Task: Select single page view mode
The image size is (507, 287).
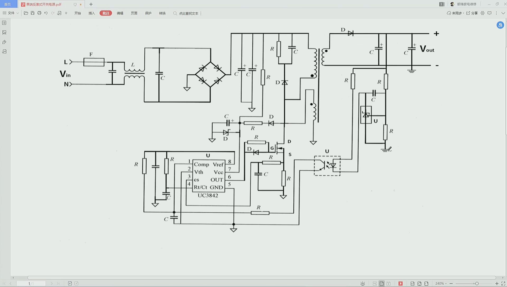Action: pos(382,284)
